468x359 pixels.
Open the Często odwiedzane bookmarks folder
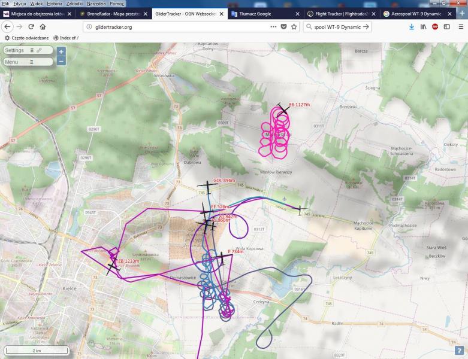tap(26, 38)
